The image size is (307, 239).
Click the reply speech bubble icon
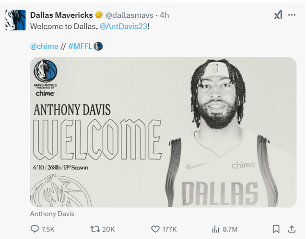pyautogui.click(x=35, y=229)
